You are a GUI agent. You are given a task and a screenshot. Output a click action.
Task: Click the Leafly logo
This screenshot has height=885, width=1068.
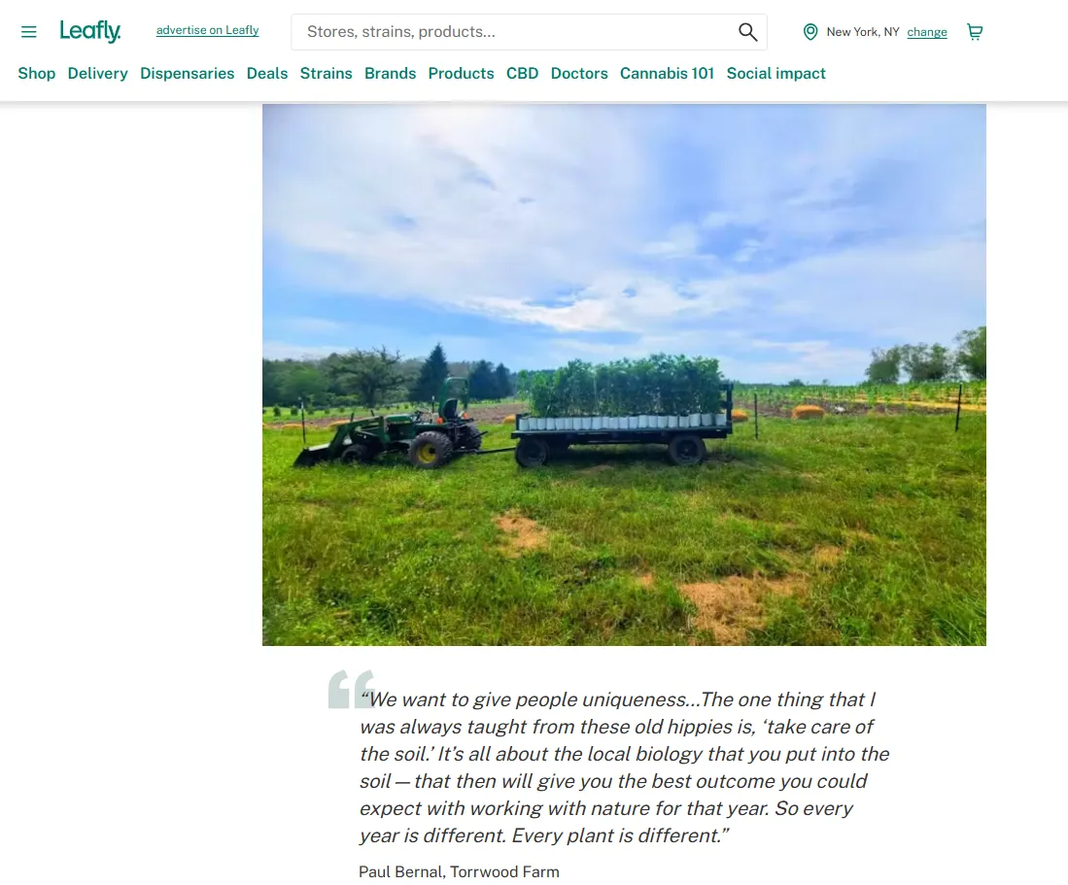pyautogui.click(x=90, y=31)
